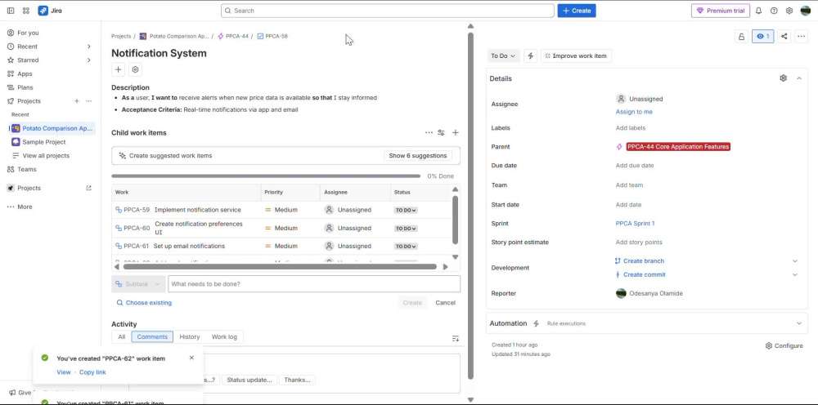The image size is (818, 405).
Task: Click the apps icon next to plus button
Action: (136, 69)
